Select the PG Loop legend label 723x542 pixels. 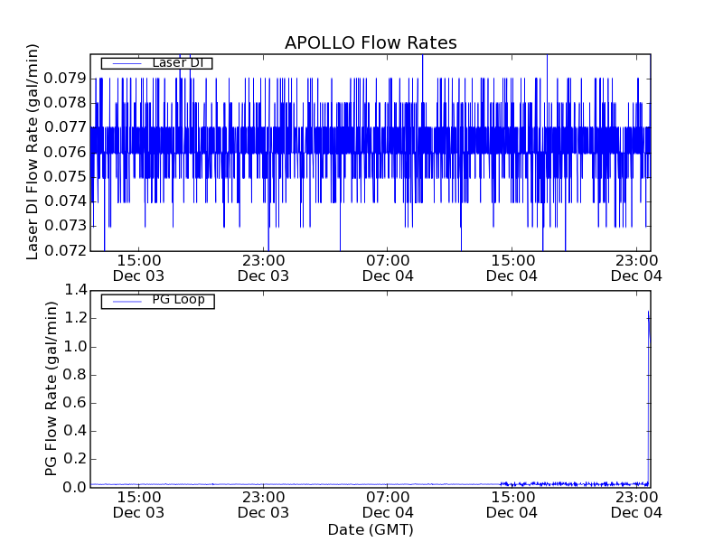click(x=176, y=300)
